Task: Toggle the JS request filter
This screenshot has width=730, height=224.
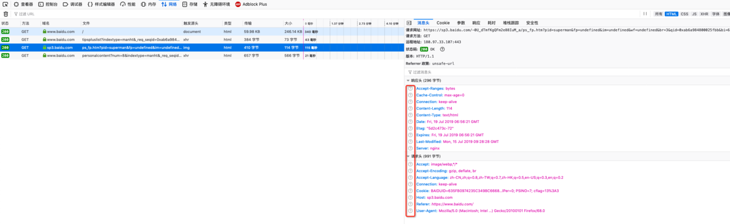Action: coord(694,14)
